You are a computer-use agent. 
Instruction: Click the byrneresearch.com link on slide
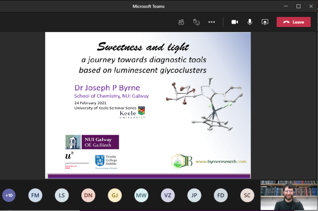coord(221,162)
